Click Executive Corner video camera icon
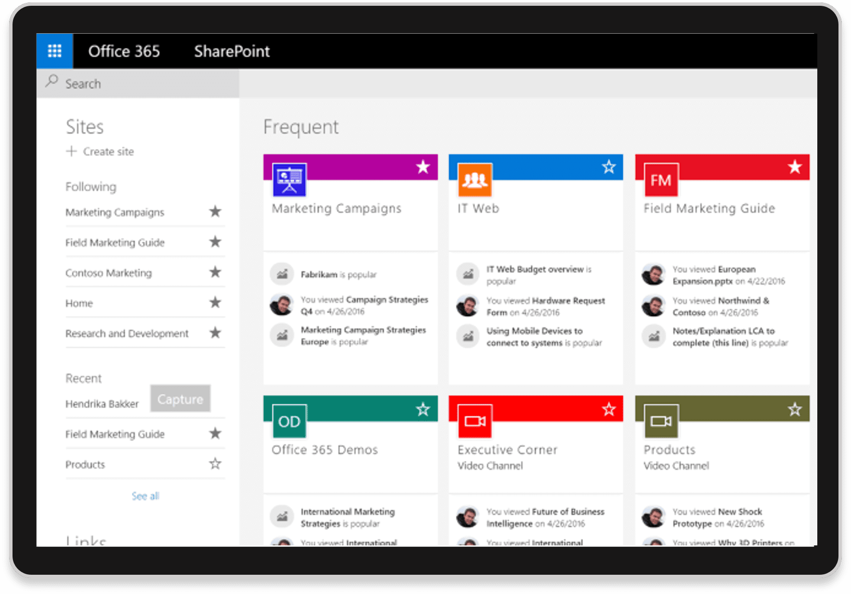The height and width of the screenshot is (594, 851). tap(475, 421)
